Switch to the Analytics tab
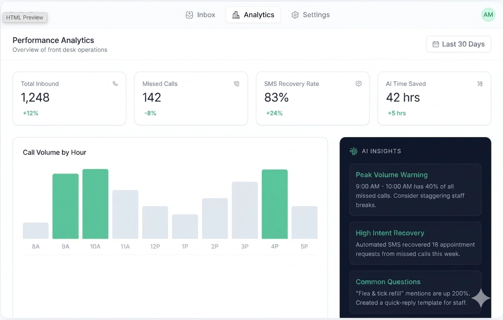503x320 pixels. pos(253,15)
